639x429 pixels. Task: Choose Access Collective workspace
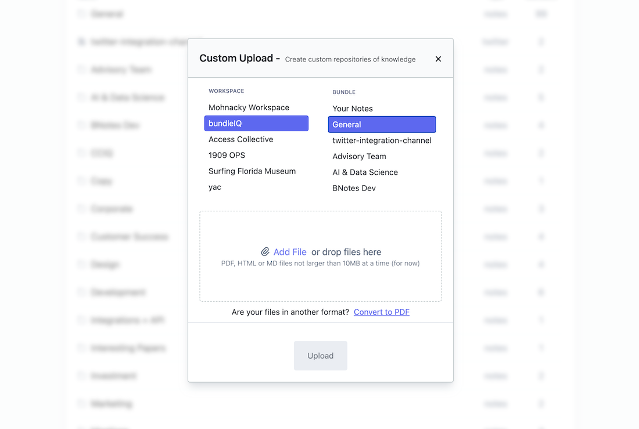pos(240,139)
